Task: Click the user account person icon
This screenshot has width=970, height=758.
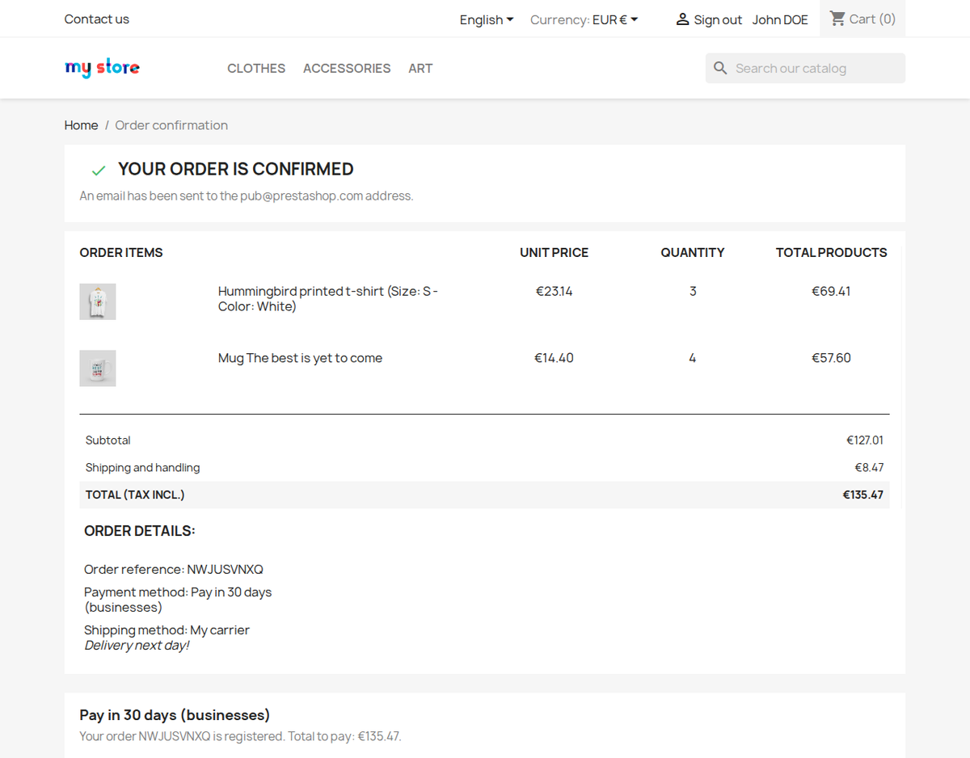Action: (682, 19)
